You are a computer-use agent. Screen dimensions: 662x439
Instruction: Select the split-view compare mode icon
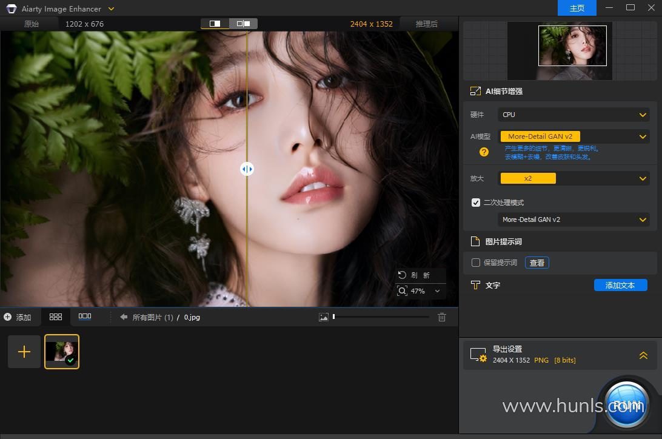[x=215, y=24]
